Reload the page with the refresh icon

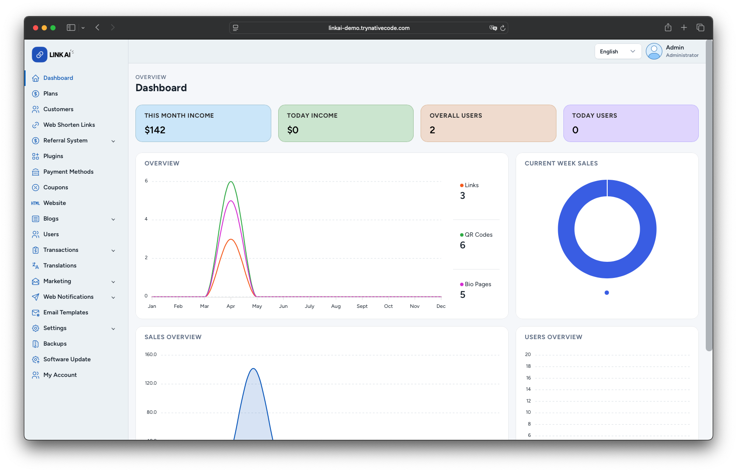tap(503, 28)
